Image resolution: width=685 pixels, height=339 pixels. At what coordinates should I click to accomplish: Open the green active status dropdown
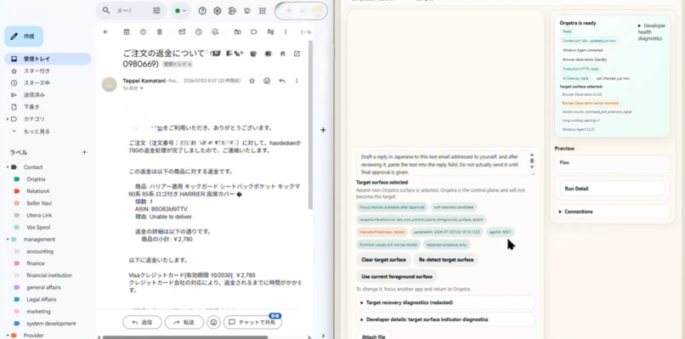180,11
